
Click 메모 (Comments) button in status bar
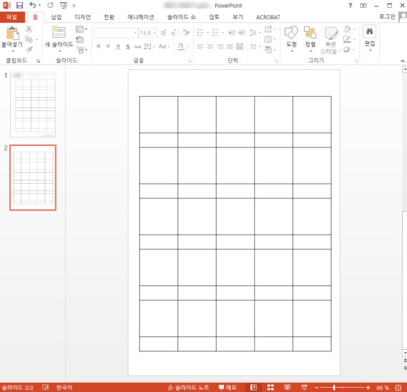(228, 388)
